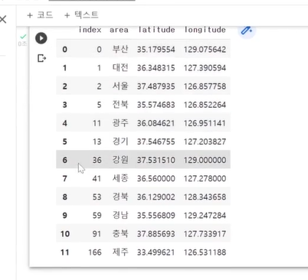Click latitude value 36.084621
The width and height of the screenshot is (308, 280).
click(x=156, y=123)
